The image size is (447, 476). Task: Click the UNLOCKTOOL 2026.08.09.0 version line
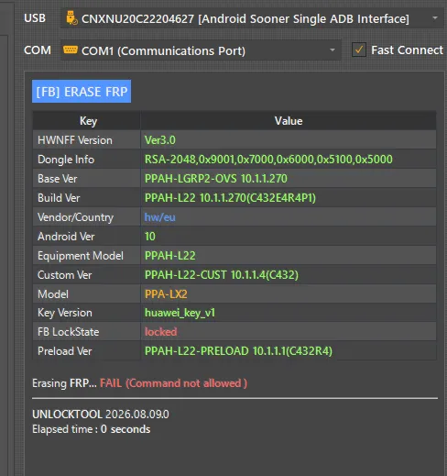click(101, 415)
